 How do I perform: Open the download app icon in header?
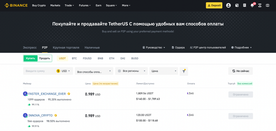pos(260,5)
